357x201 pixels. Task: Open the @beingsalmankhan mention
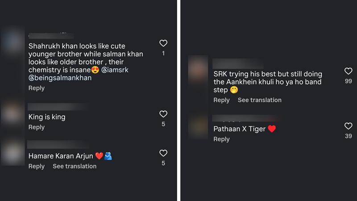pos(60,78)
